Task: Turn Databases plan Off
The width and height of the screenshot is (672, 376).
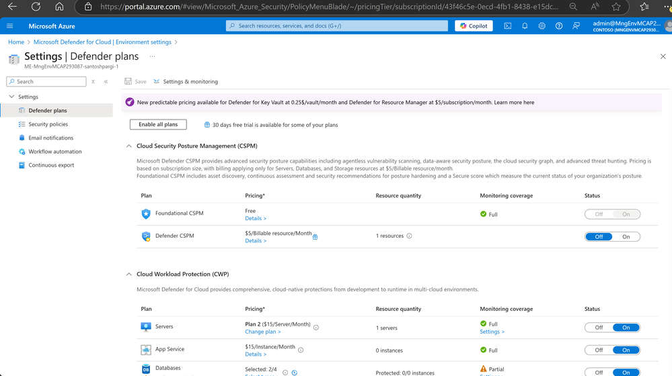Action: coord(599,372)
